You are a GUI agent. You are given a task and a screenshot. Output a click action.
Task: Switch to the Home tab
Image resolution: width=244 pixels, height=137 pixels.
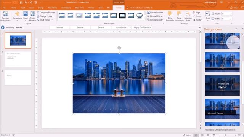(x=13, y=8)
